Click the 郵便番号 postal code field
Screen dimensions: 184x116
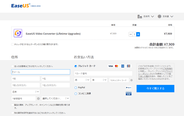24,98
